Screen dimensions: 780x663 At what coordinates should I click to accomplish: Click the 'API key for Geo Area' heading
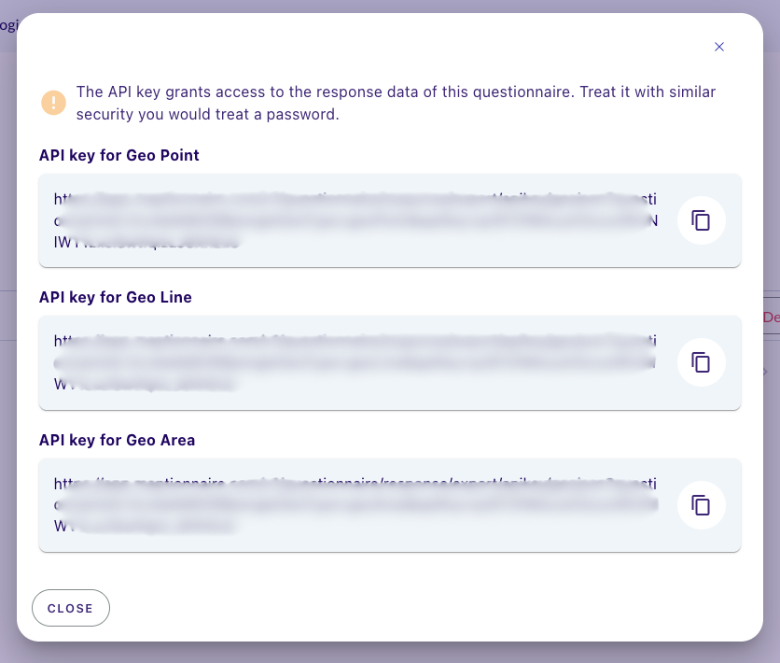point(117,440)
